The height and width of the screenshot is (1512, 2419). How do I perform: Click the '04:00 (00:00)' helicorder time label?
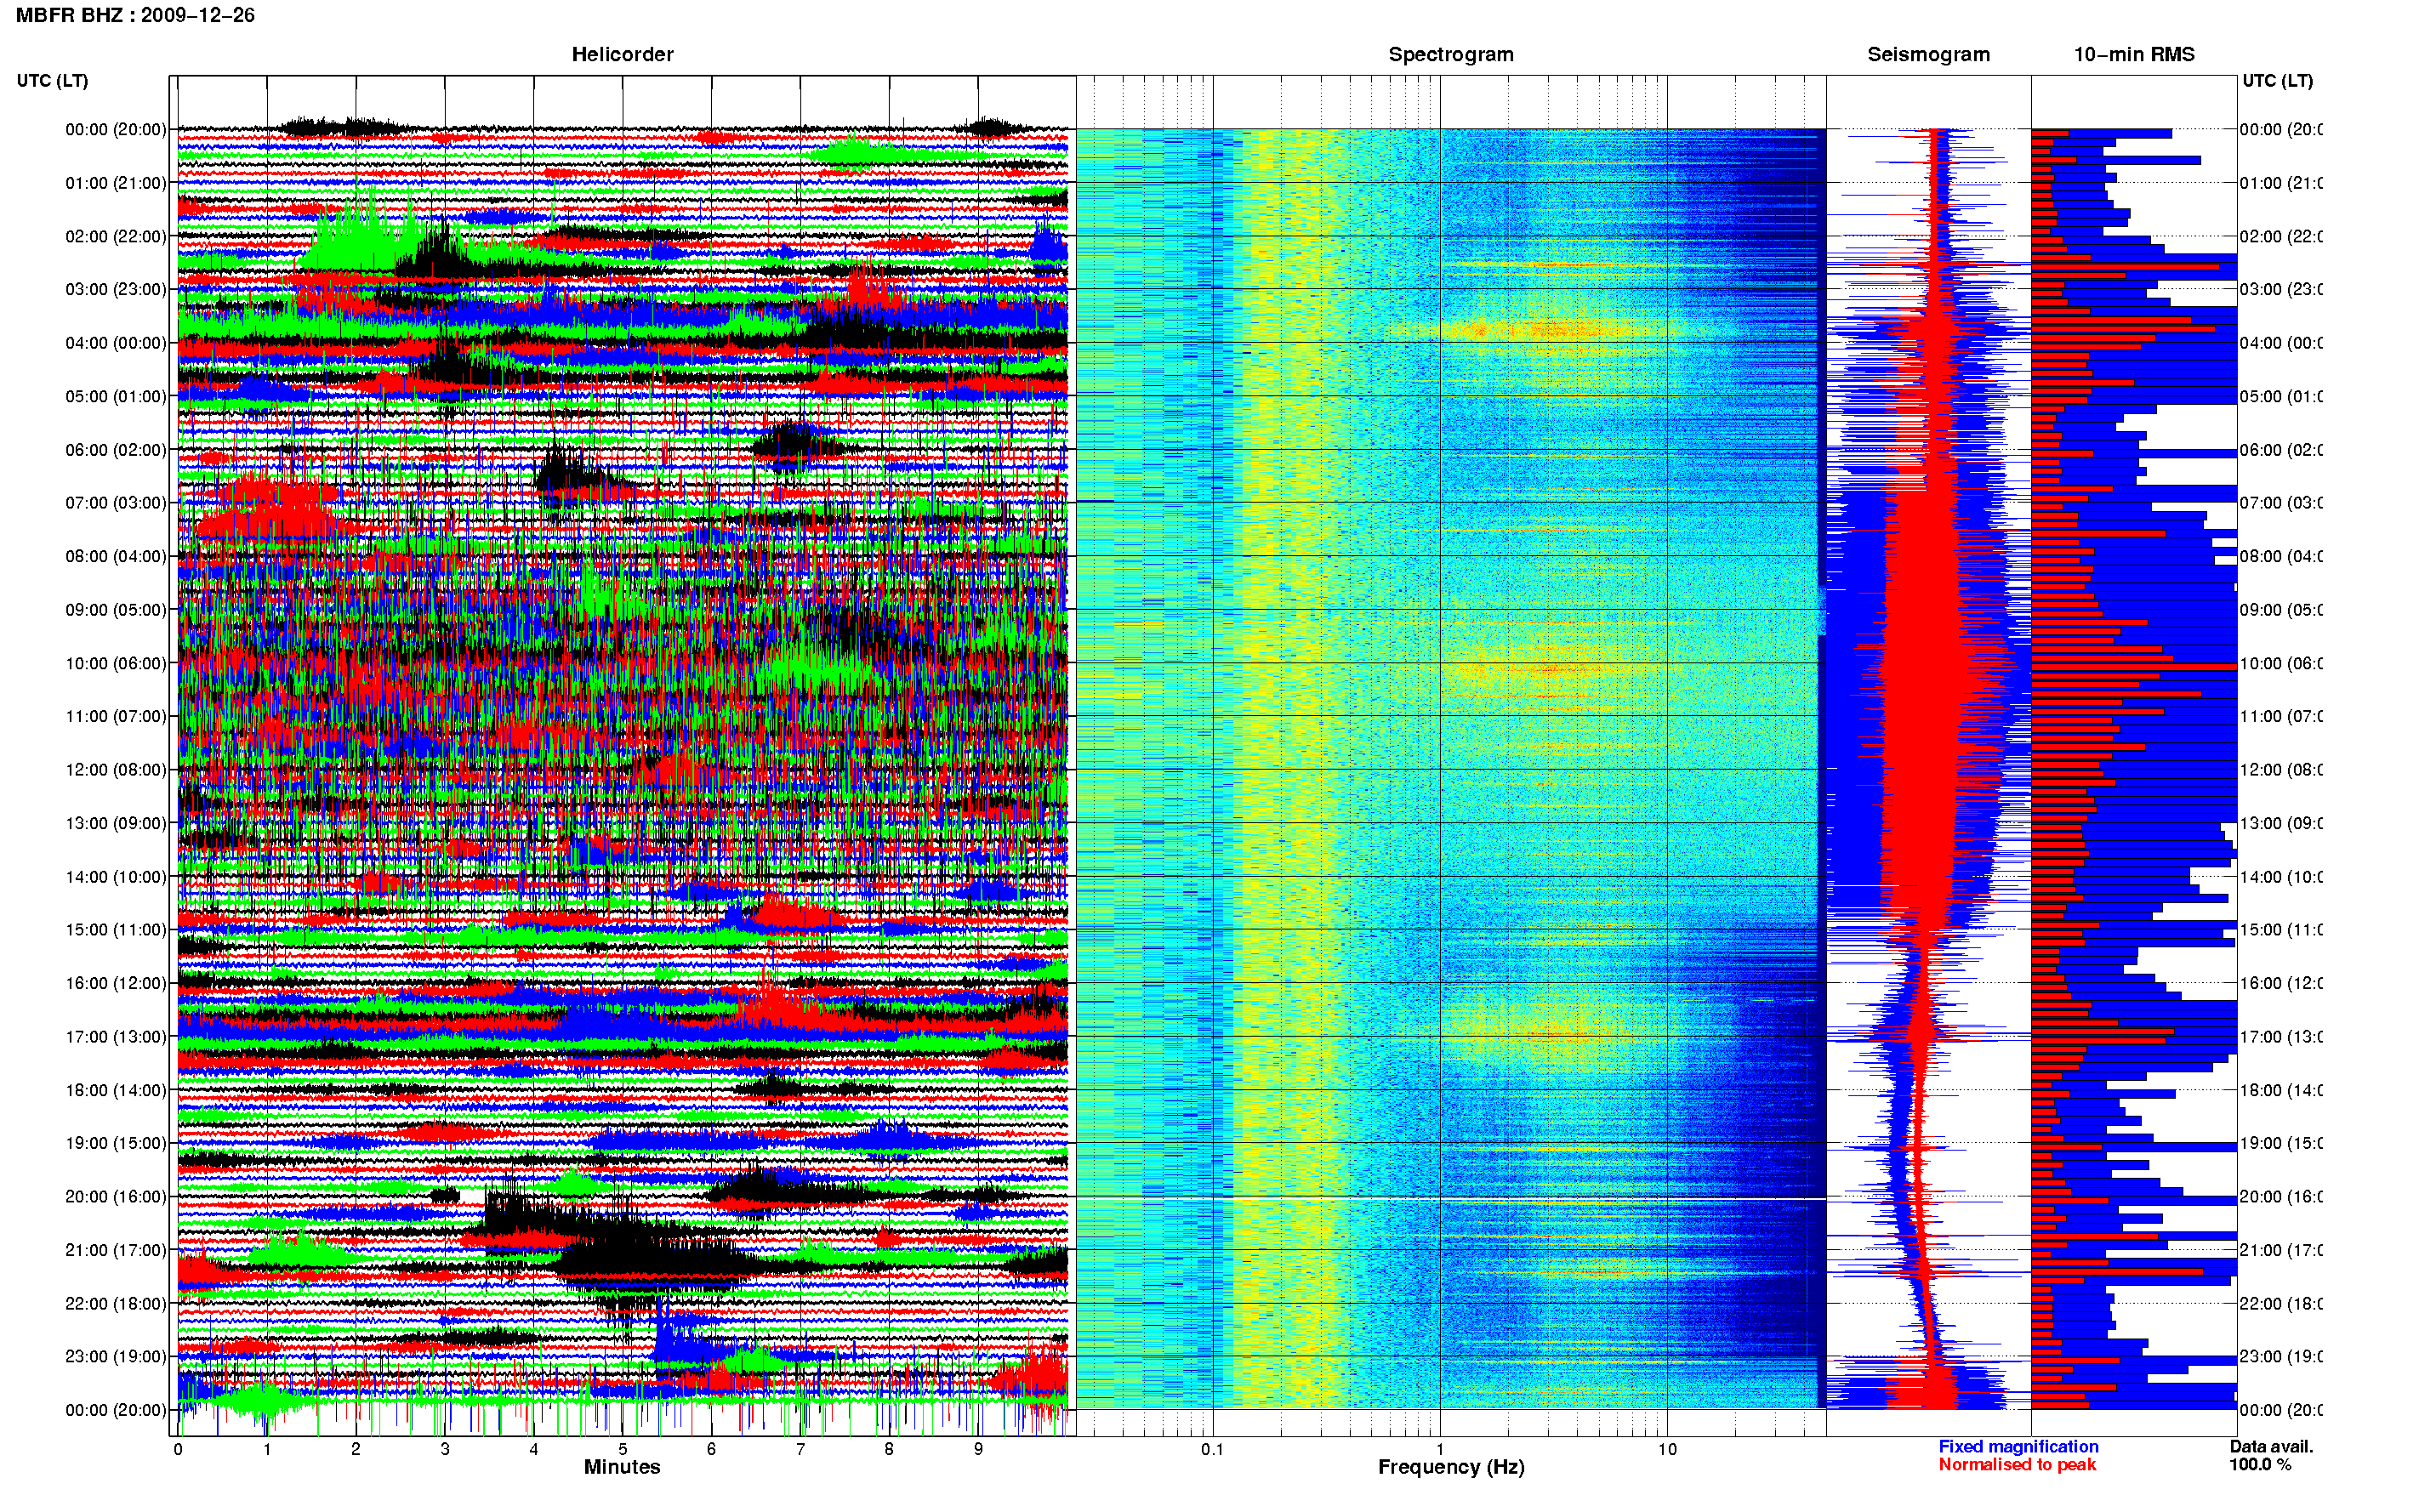(115, 343)
